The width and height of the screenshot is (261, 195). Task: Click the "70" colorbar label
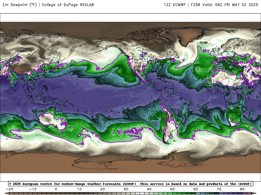tap(219, 189)
